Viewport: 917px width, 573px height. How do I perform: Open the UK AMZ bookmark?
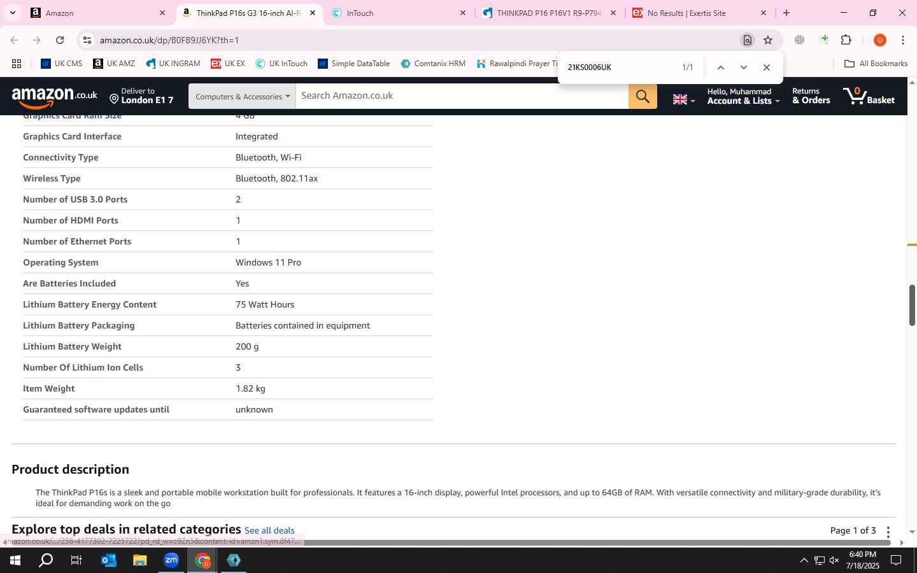[114, 64]
